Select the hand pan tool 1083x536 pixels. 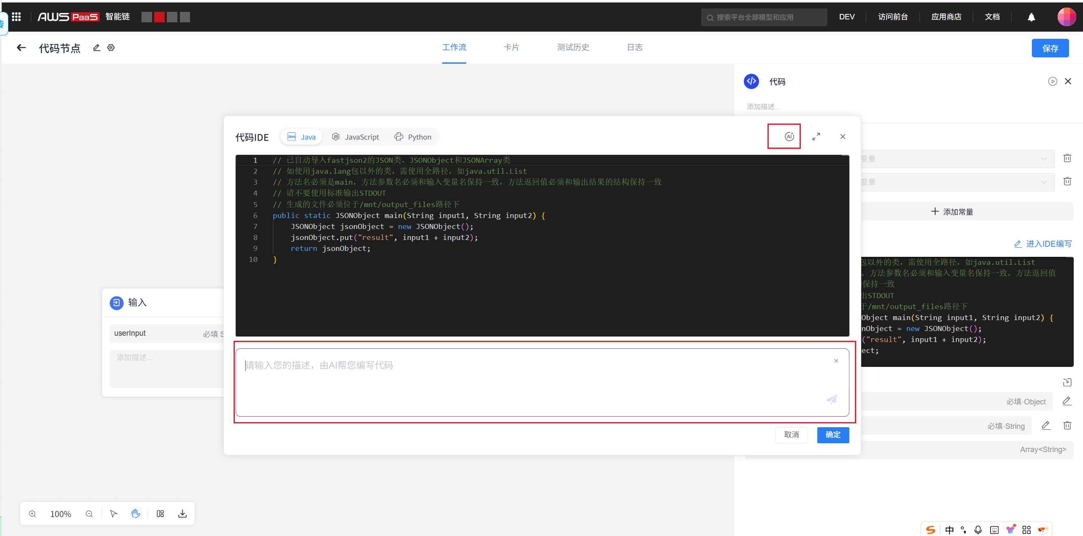(136, 514)
